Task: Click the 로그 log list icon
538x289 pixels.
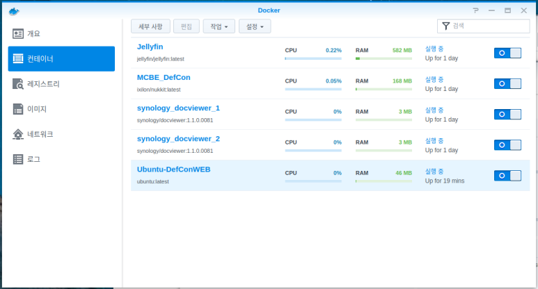Action: point(18,159)
